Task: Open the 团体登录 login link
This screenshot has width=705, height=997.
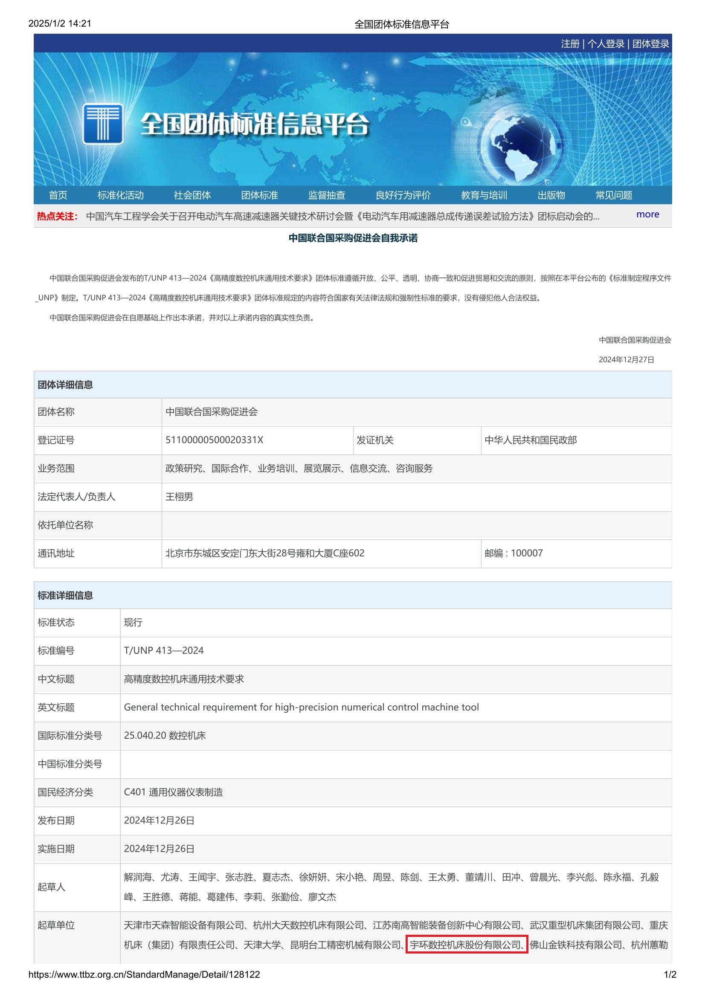Action: point(651,44)
